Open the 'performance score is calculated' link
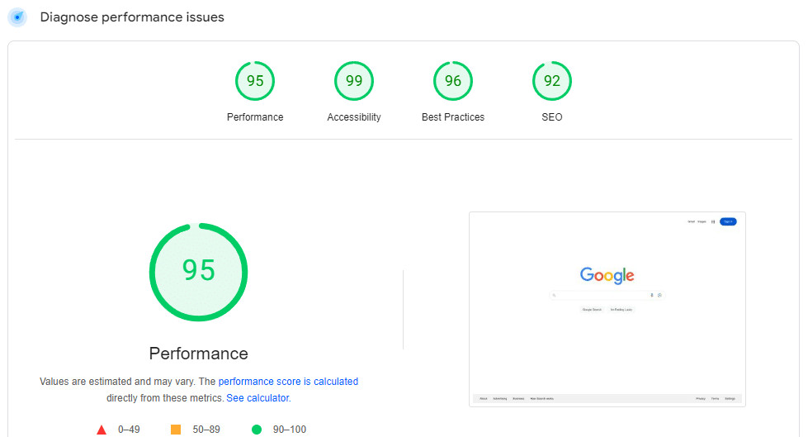The width and height of the screenshot is (808, 437). click(288, 382)
